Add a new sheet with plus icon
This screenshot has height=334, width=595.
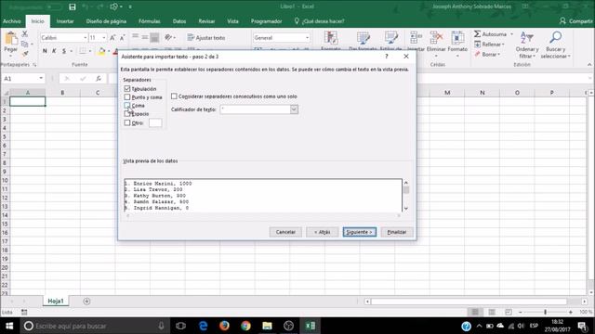coord(86,301)
